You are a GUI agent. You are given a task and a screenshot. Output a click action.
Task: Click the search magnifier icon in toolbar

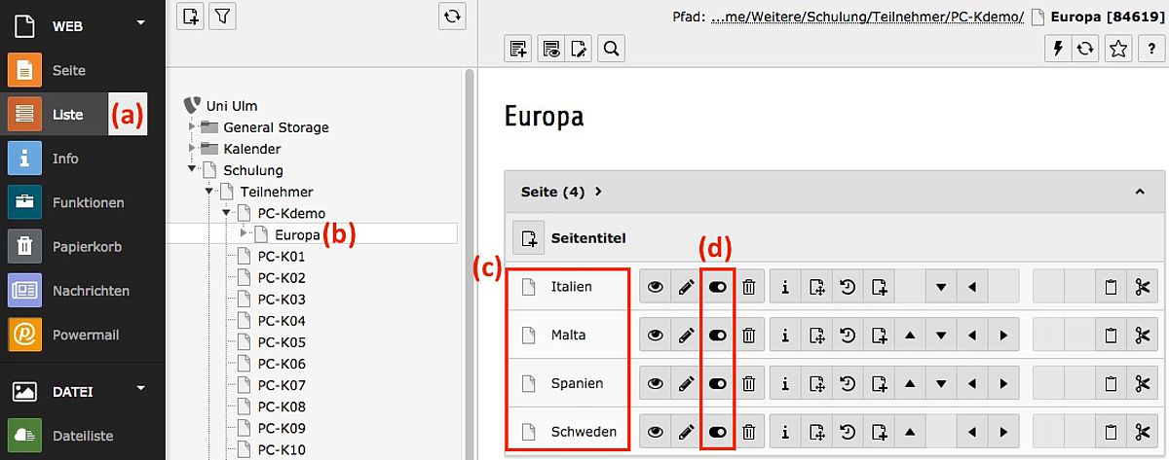[x=611, y=48]
